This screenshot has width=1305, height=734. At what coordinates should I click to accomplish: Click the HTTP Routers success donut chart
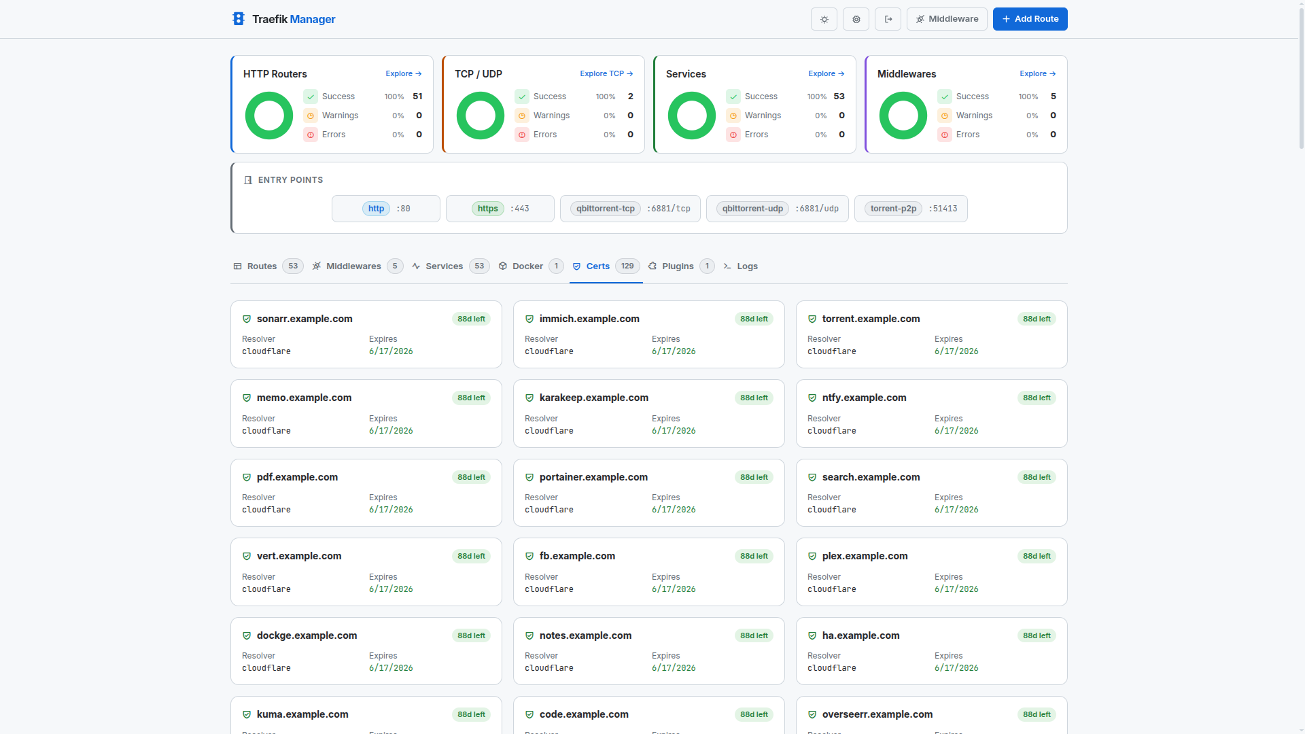269,116
